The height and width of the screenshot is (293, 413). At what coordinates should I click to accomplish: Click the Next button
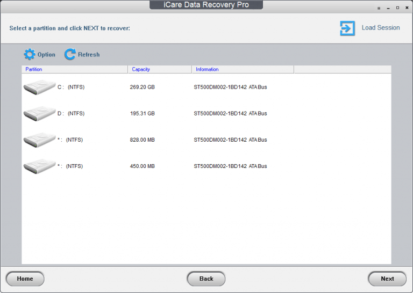coord(387,279)
